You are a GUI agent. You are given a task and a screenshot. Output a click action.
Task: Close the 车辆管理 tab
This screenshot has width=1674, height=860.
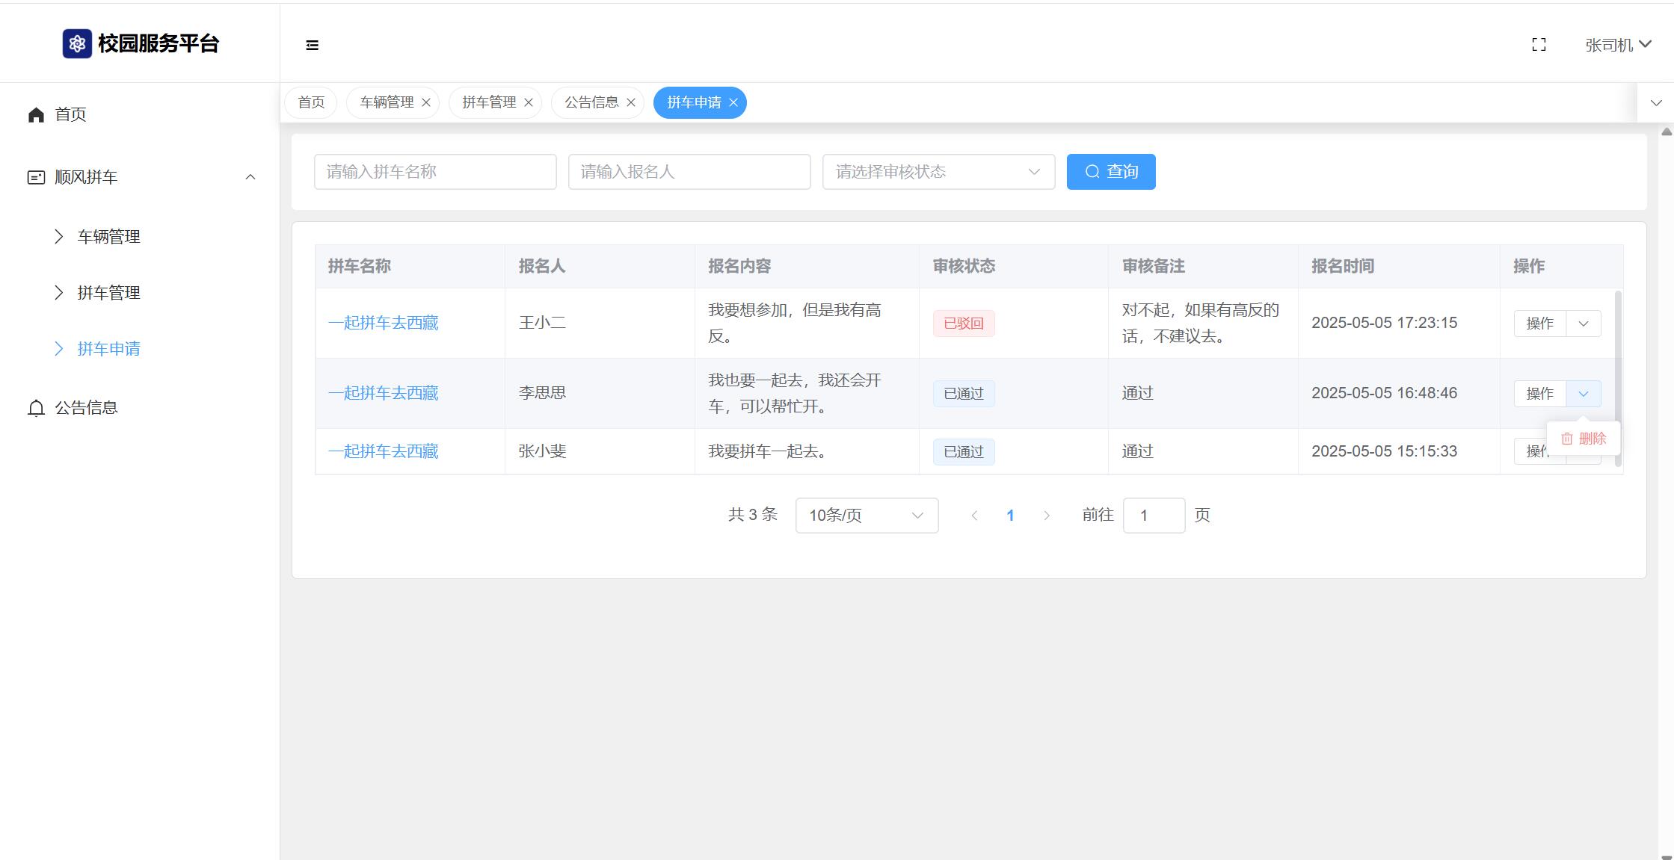[x=426, y=102]
